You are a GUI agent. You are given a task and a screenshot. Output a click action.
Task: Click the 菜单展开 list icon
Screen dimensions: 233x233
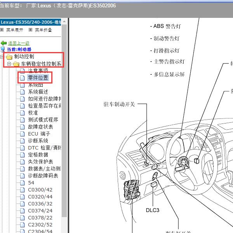tap(2, 30)
